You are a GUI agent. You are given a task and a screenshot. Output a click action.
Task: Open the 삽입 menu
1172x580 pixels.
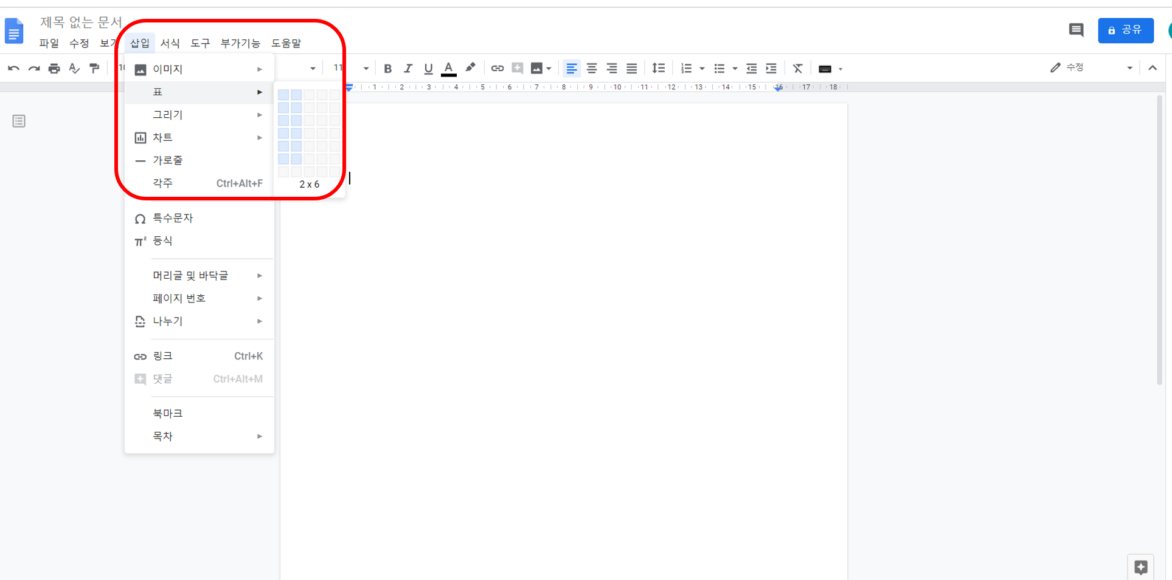(x=140, y=43)
